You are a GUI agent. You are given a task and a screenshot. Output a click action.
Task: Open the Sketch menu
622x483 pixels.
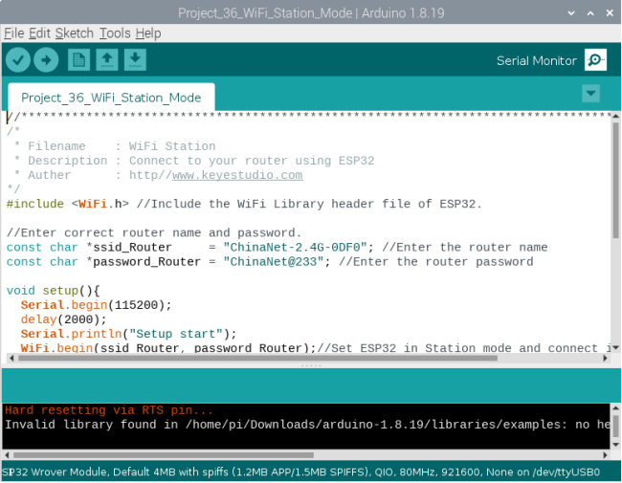75,33
